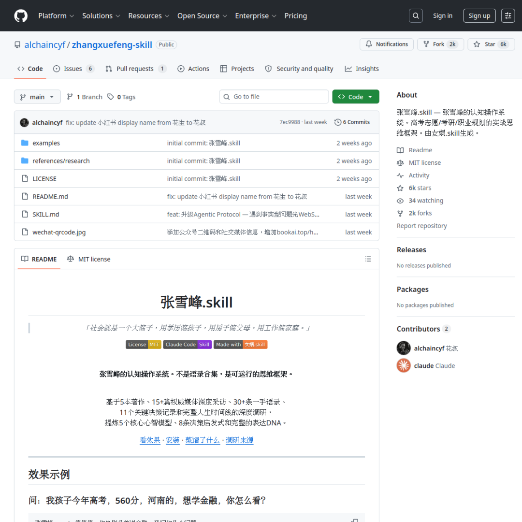Open the commits history clock icon
Viewport: 522px width, 522px height.
click(338, 122)
